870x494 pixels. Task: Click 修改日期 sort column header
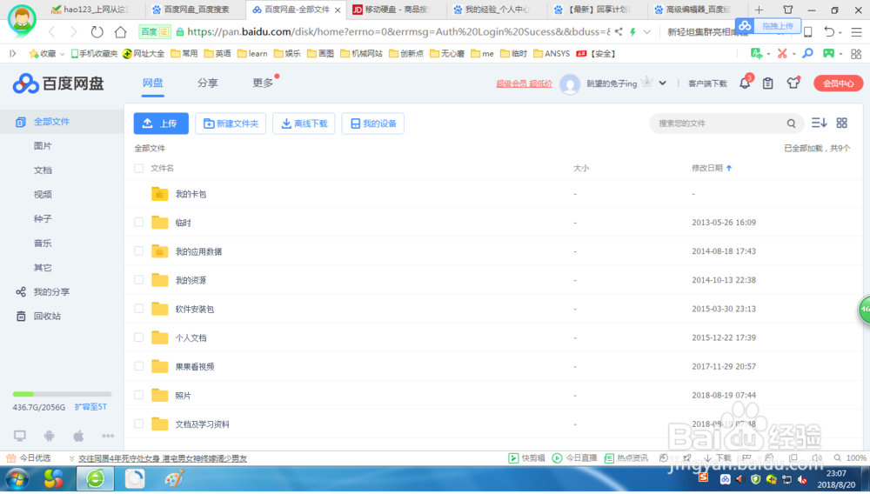click(x=712, y=168)
